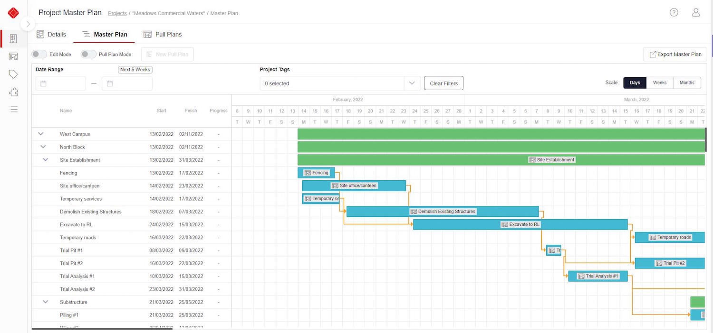The height and width of the screenshot is (333, 713).
Task: Open the user account icon top right
Action: click(695, 12)
